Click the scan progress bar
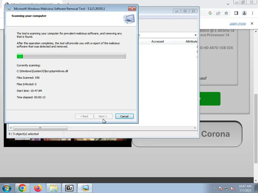The width and height of the screenshot is (258, 193). 71,56
